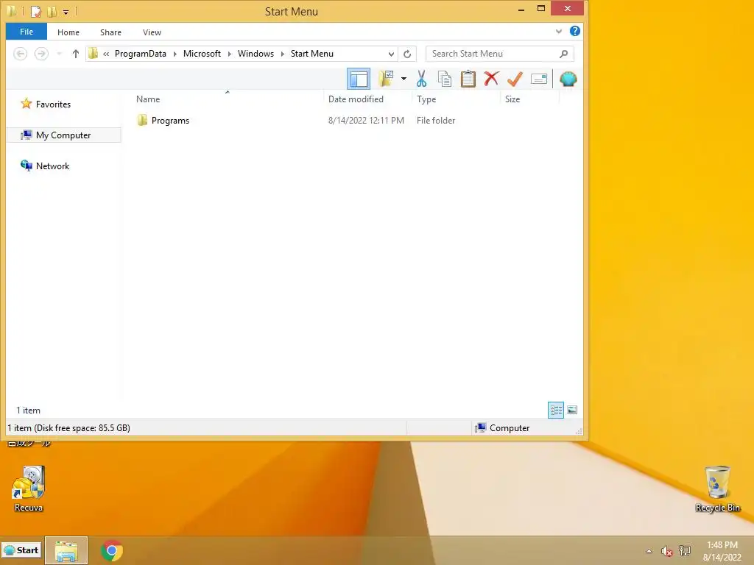Open the File tab
The width and height of the screenshot is (754, 565).
[x=27, y=32]
